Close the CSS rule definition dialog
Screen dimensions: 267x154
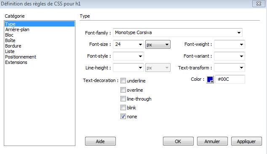tap(259, 3)
